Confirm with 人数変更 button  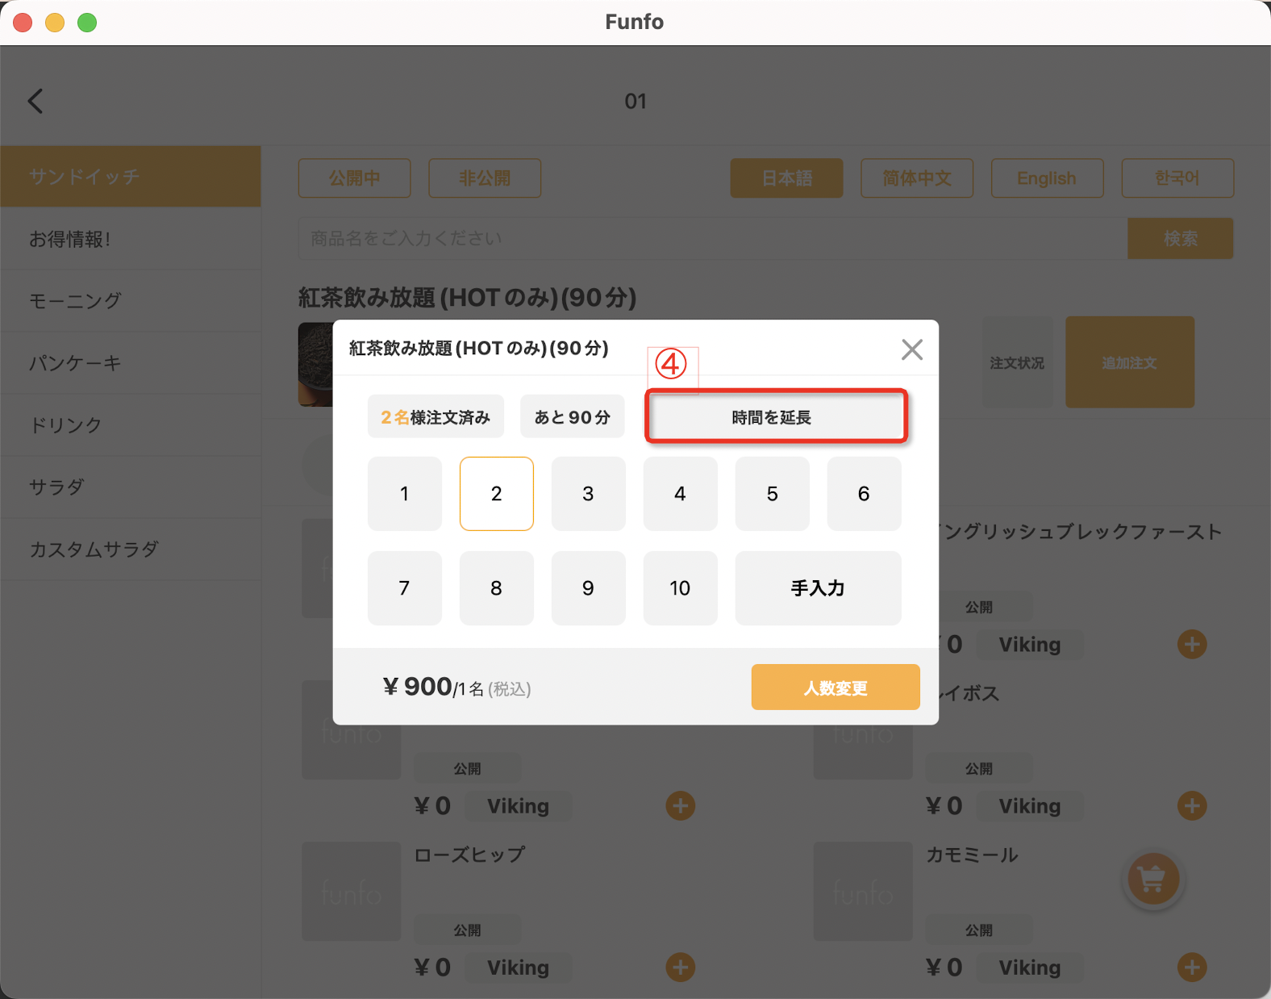(x=836, y=688)
